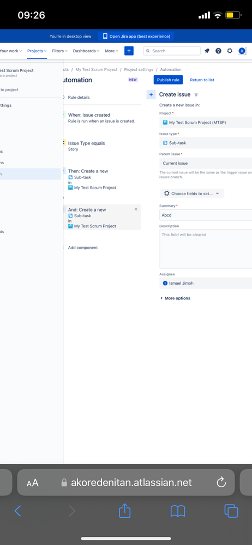Open Automation breadcrumb
The height and width of the screenshot is (545, 252).
[x=171, y=69]
